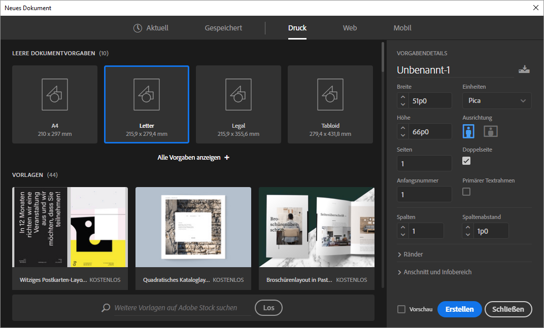
Task: Open Witziges Postkarten-Layout template
Action: coord(70,239)
